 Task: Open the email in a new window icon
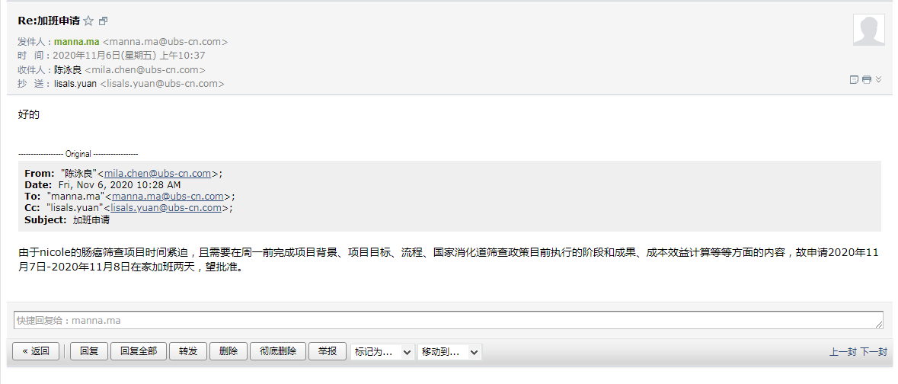pos(103,21)
